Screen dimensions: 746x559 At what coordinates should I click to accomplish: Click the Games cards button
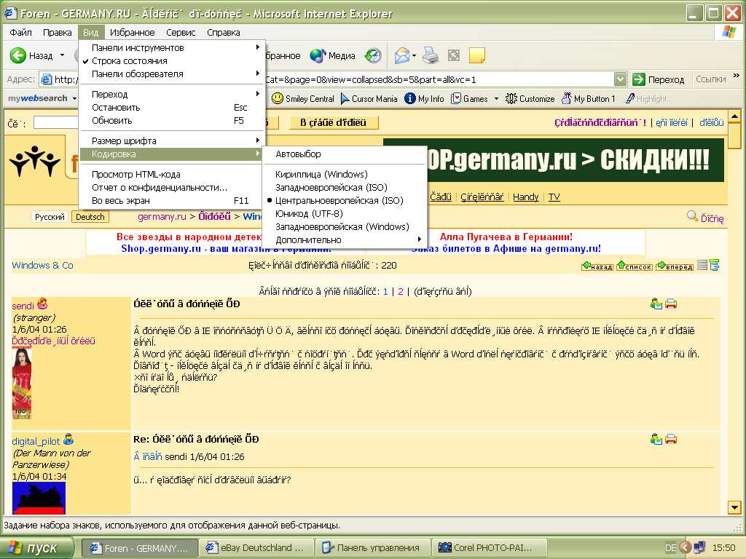469,98
